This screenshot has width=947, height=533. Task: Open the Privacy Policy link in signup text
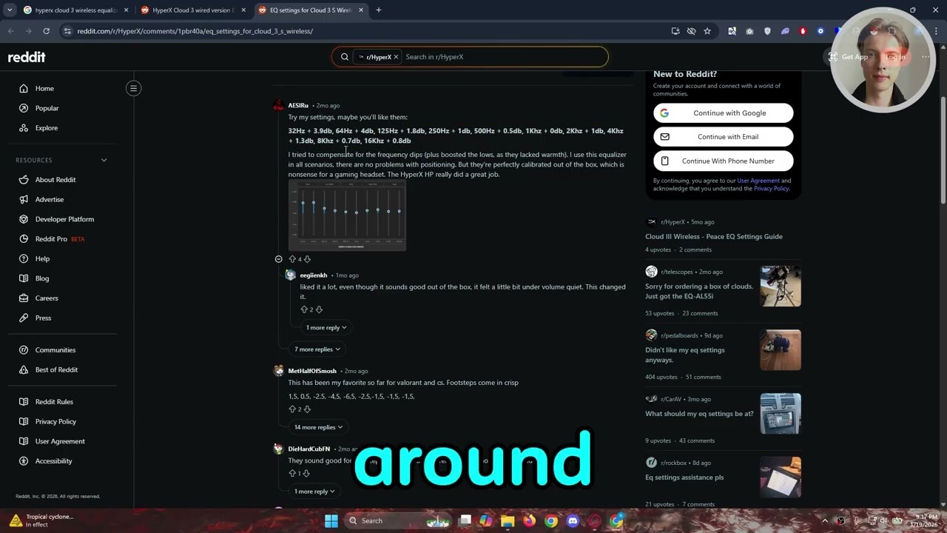771,189
